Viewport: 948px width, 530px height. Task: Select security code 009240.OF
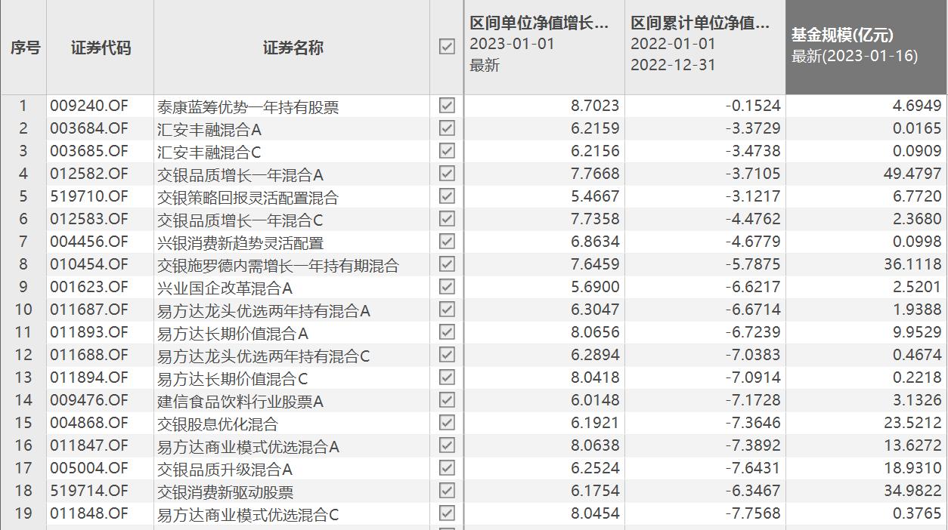click(89, 106)
